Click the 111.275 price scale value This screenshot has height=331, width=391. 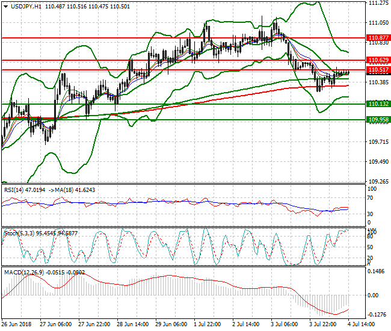(378, 3)
